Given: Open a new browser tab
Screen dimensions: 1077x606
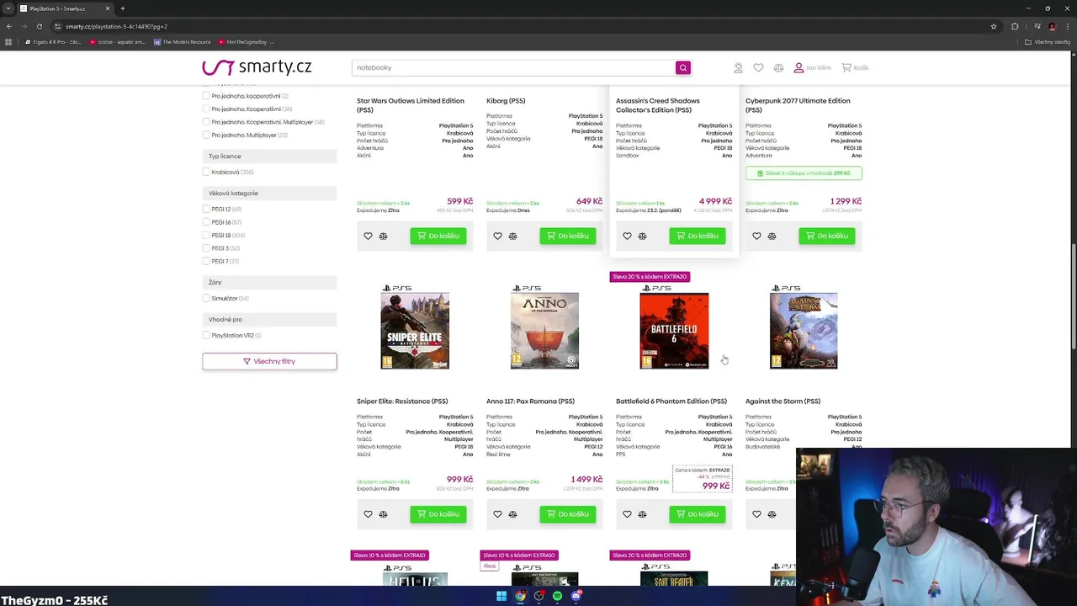Looking at the screenshot, I should [123, 8].
